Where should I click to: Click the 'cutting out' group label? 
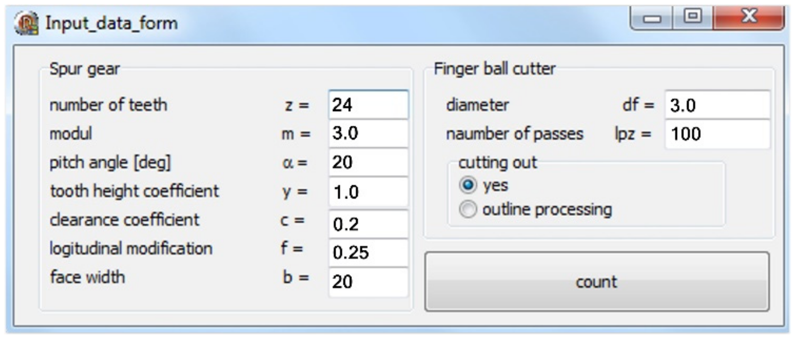[x=497, y=163]
